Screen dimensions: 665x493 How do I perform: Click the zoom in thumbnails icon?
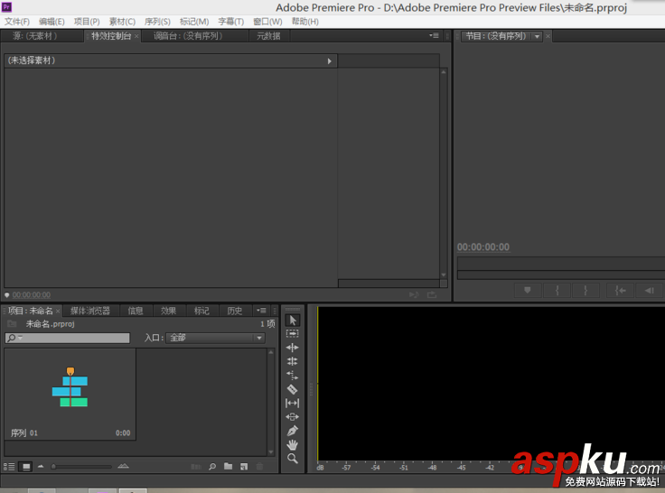pyautogui.click(x=123, y=466)
